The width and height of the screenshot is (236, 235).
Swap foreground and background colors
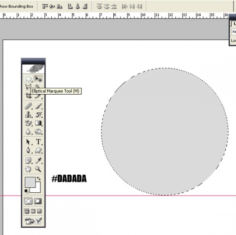pyautogui.click(x=39, y=179)
